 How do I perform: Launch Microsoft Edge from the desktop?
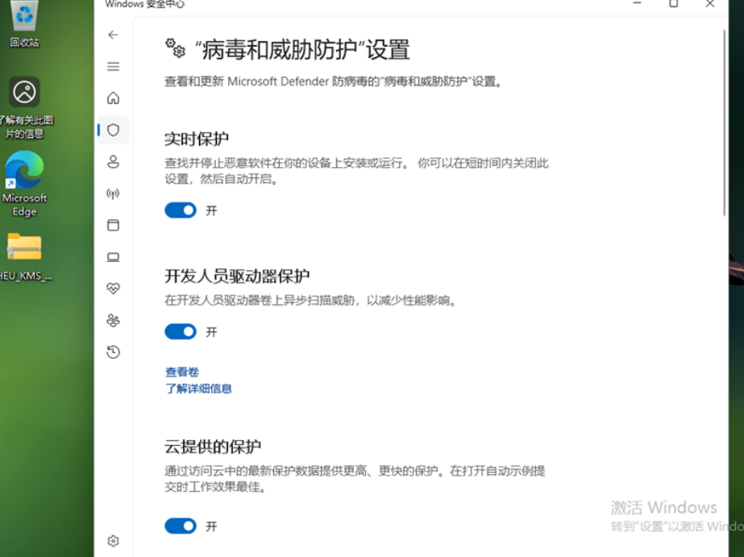coord(24,184)
